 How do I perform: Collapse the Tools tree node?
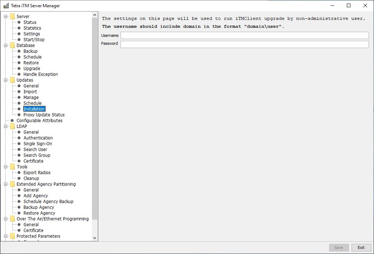5,167
